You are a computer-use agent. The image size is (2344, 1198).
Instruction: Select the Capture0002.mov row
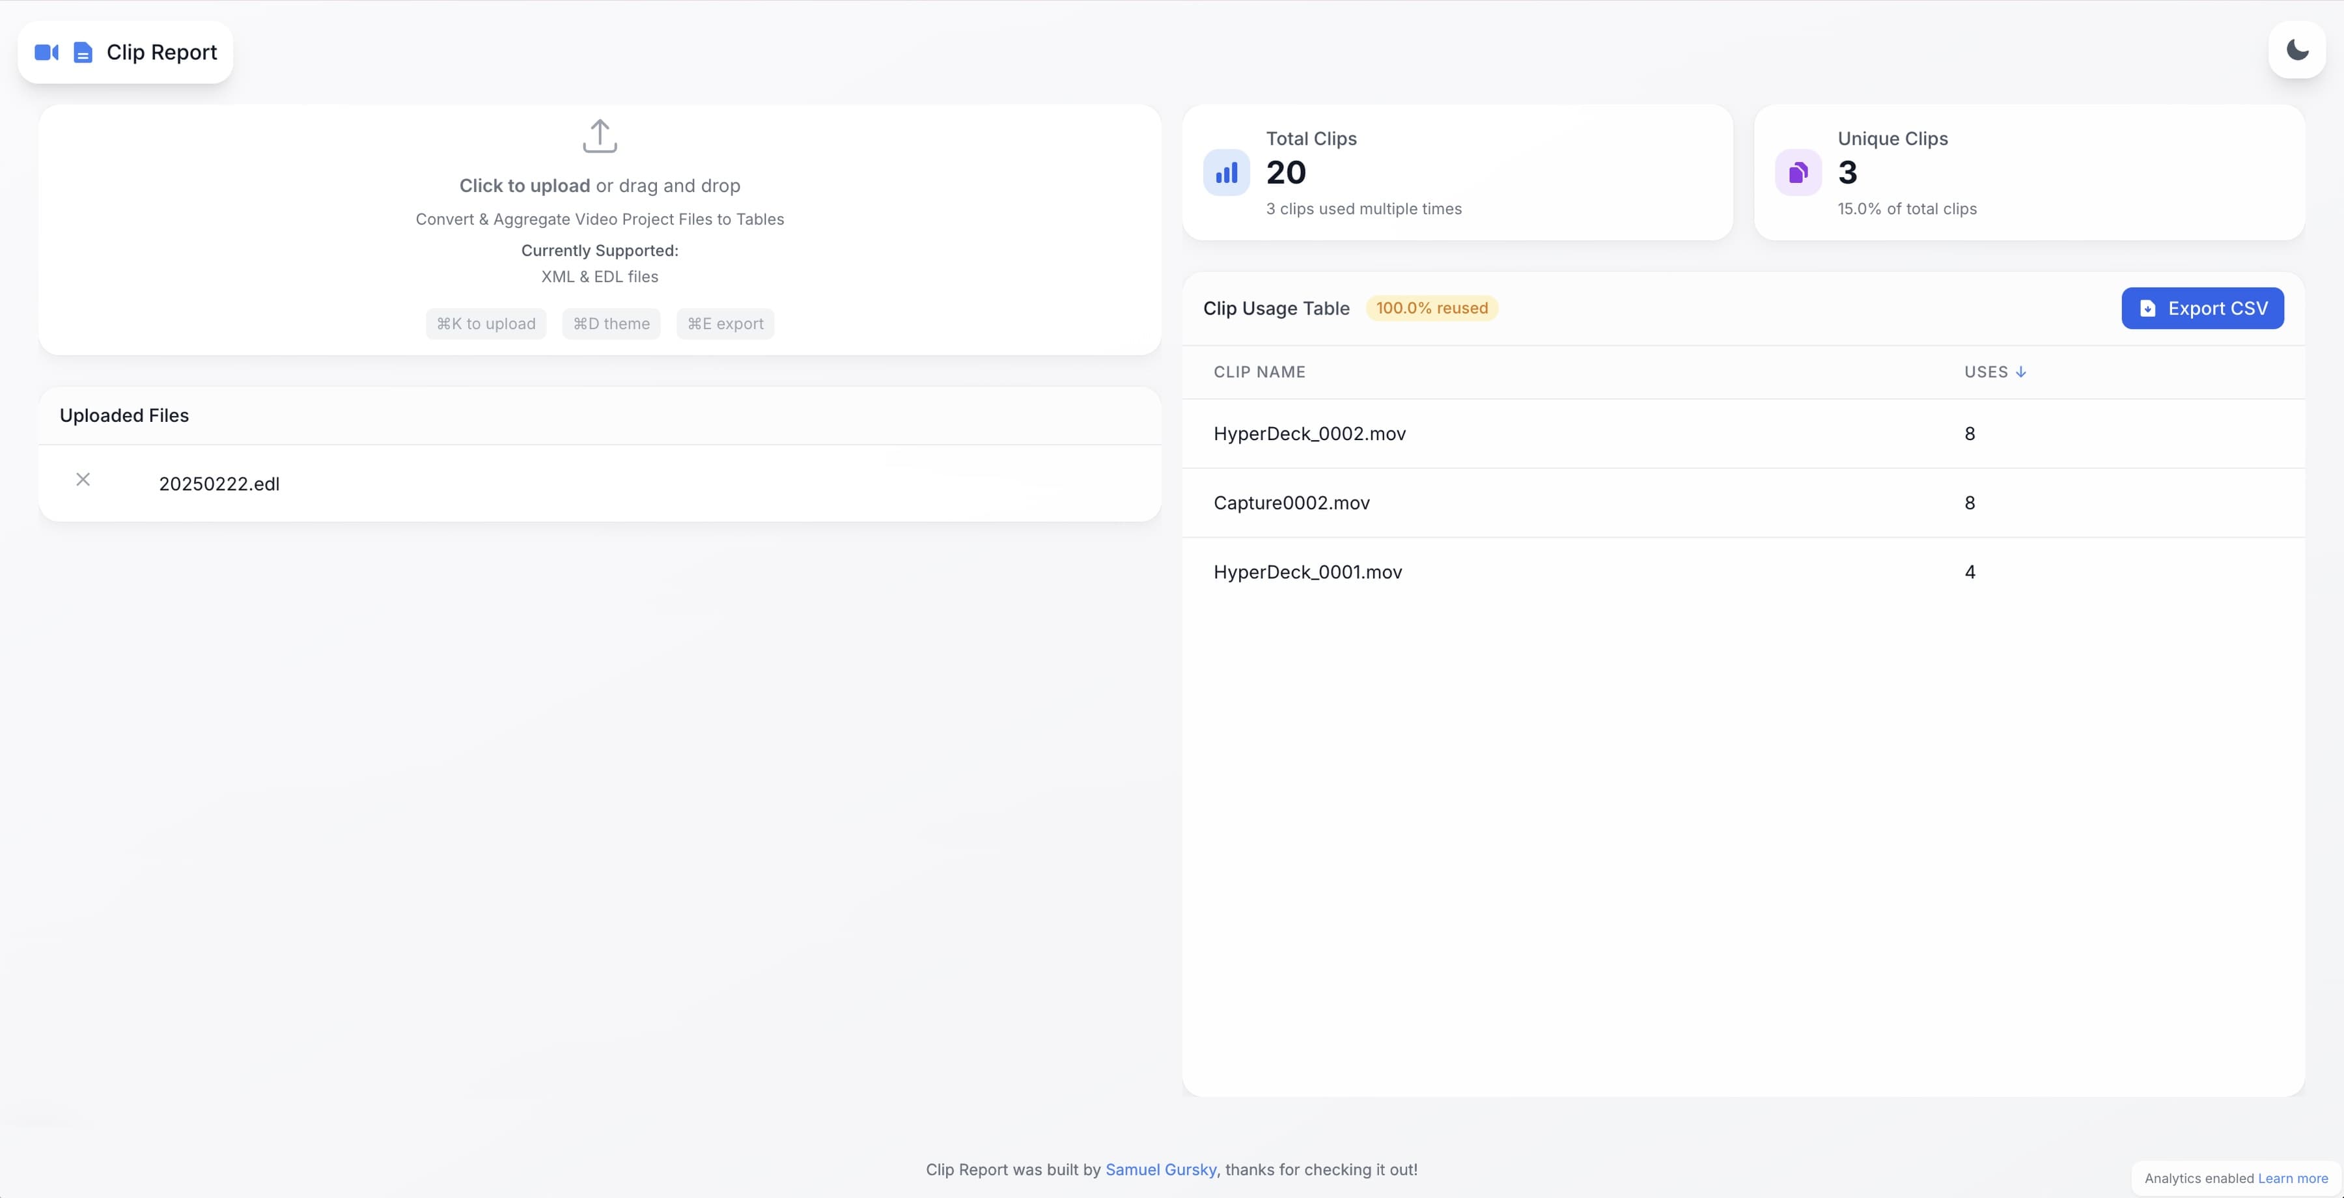click(1744, 503)
